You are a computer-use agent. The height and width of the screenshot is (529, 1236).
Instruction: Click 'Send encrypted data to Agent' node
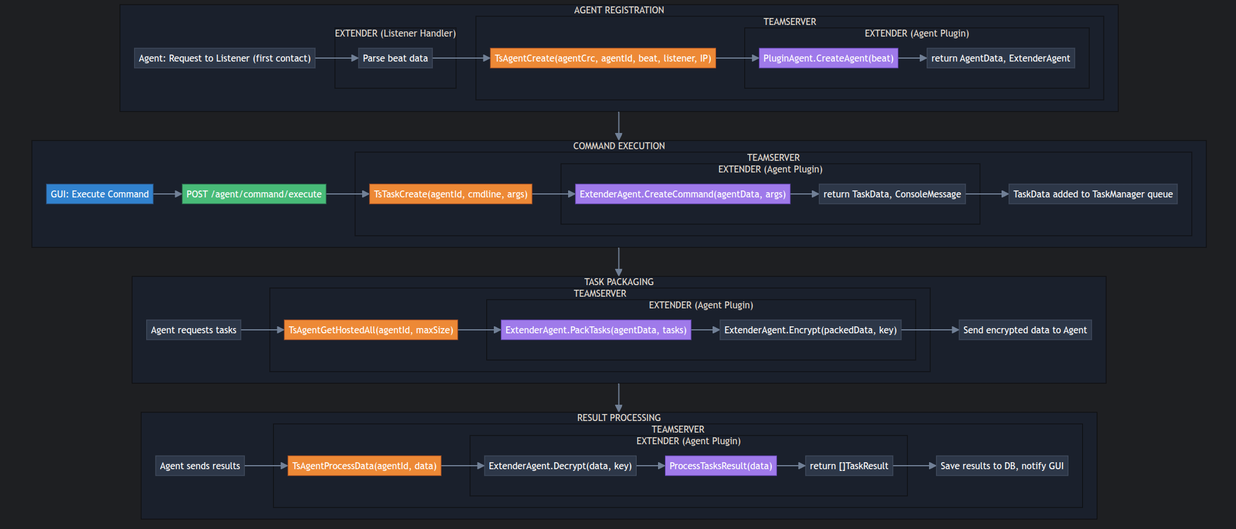pyautogui.click(x=1025, y=330)
